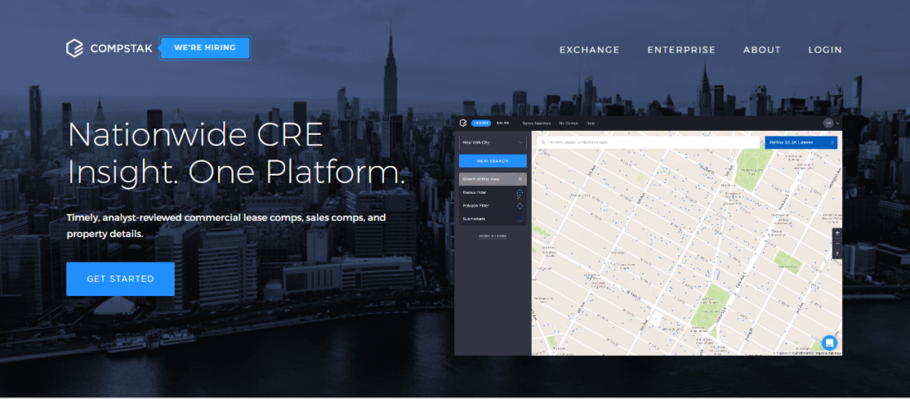This screenshot has width=910, height=399.
Task: Open My Comps in the preview menu
Action: click(568, 124)
